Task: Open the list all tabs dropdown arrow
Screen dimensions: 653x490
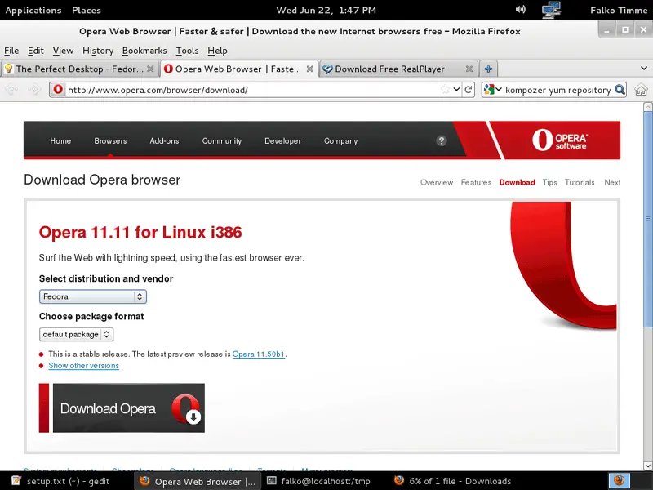Action: coord(643,69)
